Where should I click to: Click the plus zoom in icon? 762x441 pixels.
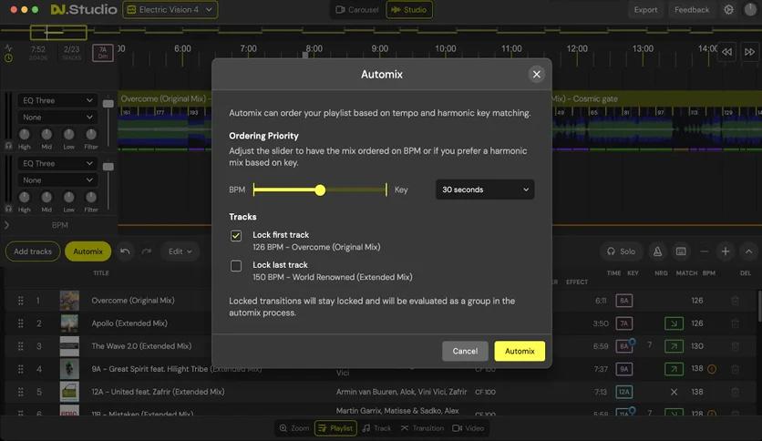tap(726, 251)
